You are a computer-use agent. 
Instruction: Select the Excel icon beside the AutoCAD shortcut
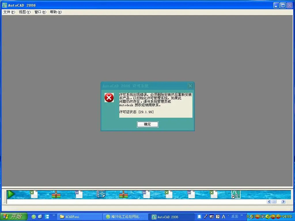[213, 195]
